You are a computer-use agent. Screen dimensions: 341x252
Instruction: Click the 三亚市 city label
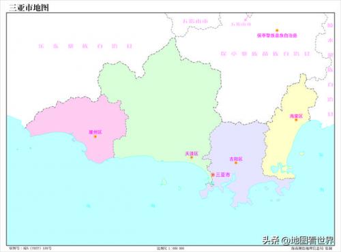(223, 174)
